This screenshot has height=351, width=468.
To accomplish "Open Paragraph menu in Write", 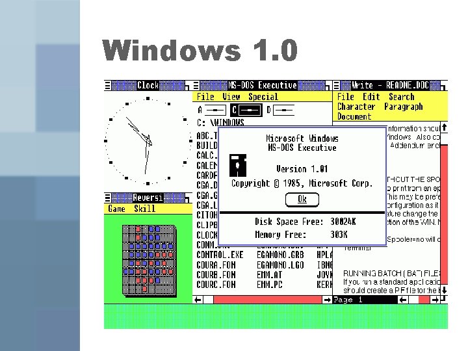I will pyautogui.click(x=403, y=107).
